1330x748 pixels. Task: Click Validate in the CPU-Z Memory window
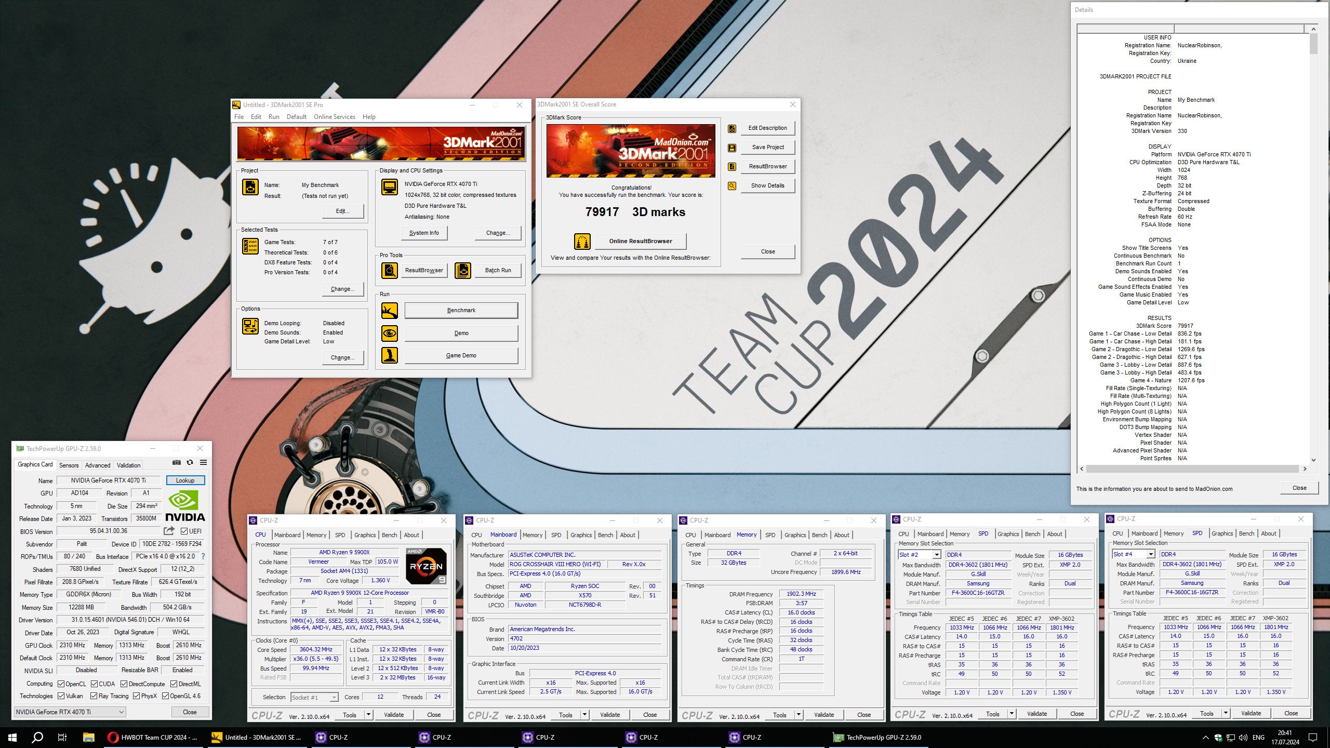(x=824, y=715)
